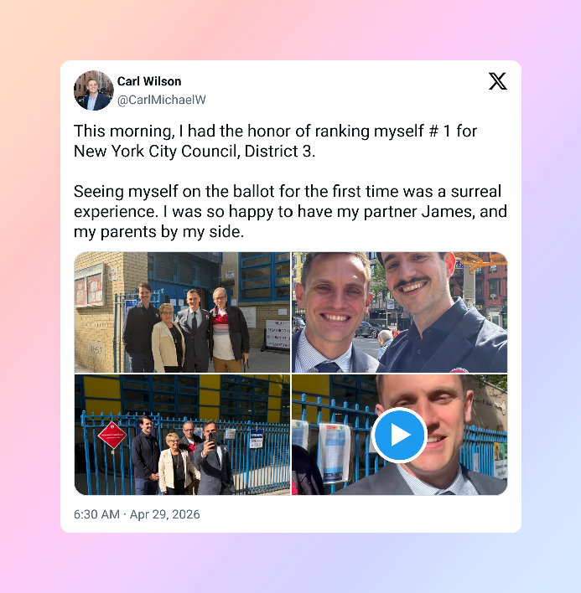Click the poster hanging on the blue fence
The image size is (581, 593).
[334, 453]
